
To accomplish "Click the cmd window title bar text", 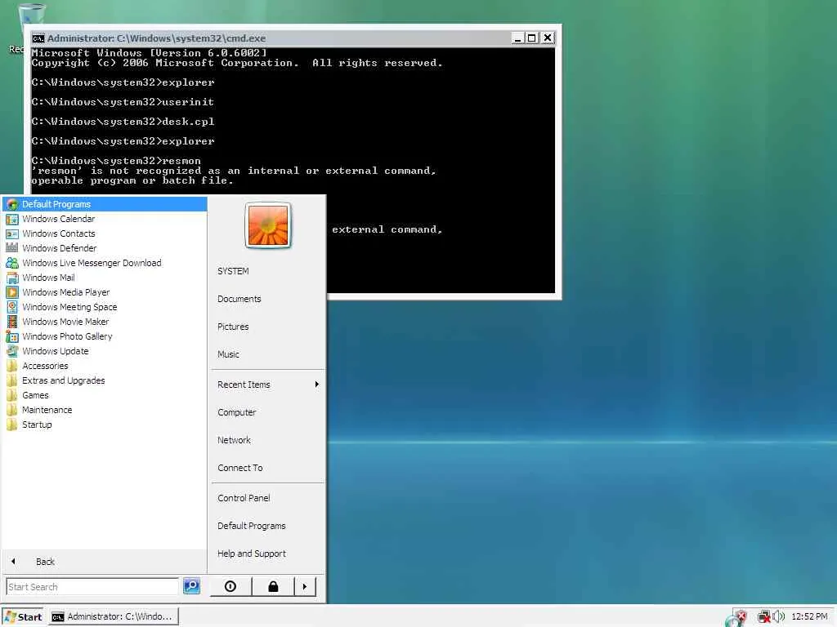I will (x=156, y=38).
